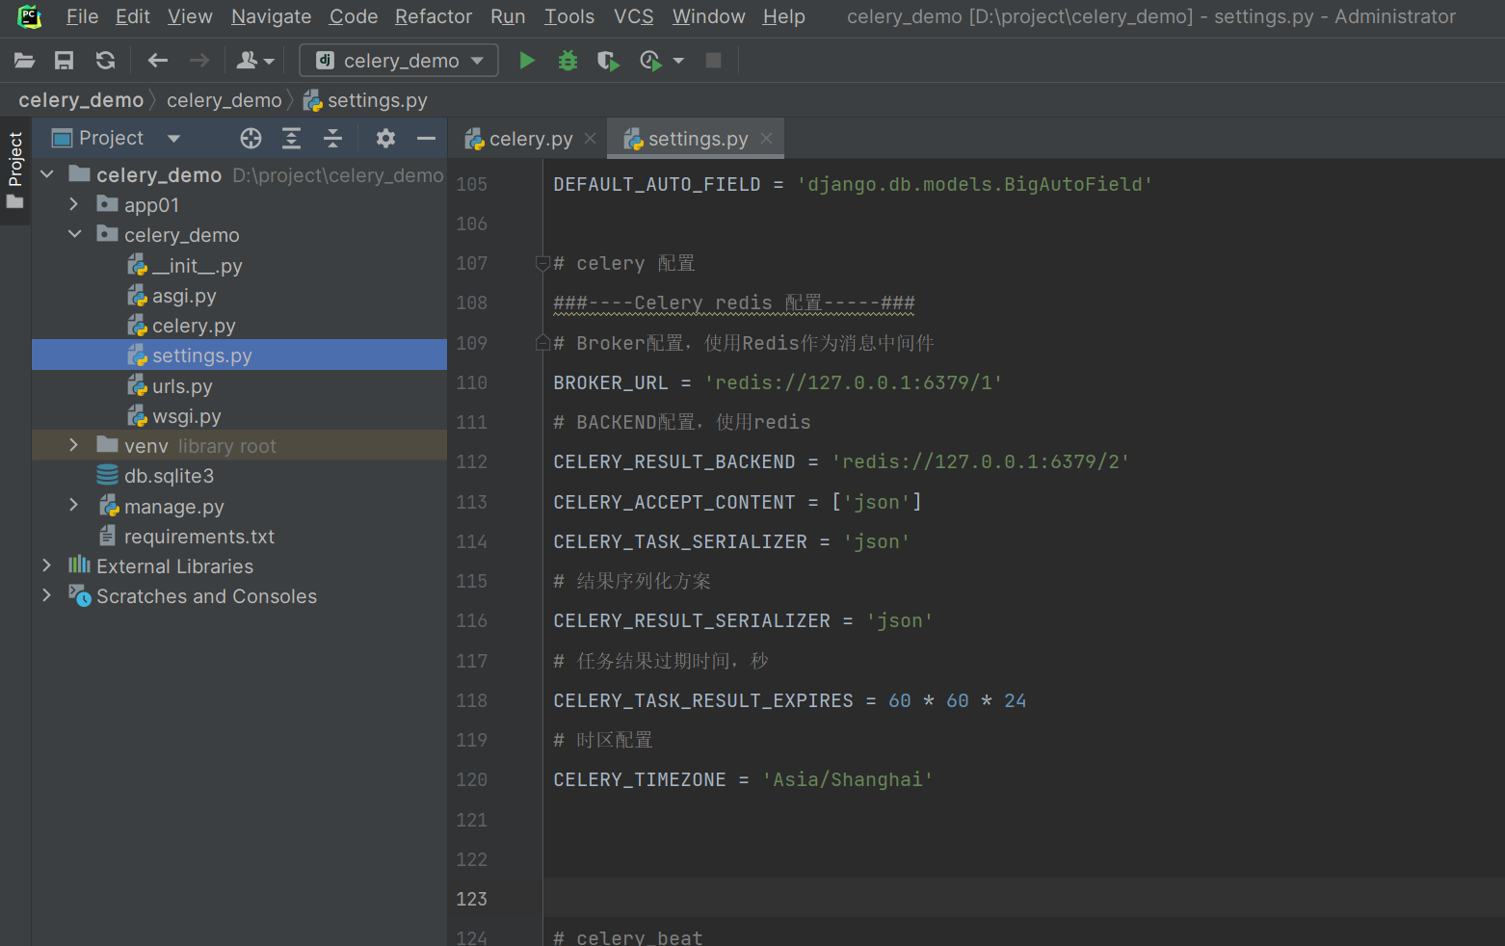The image size is (1505, 946).
Task: Click Select Opened File target icon
Action: click(x=251, y=139)
